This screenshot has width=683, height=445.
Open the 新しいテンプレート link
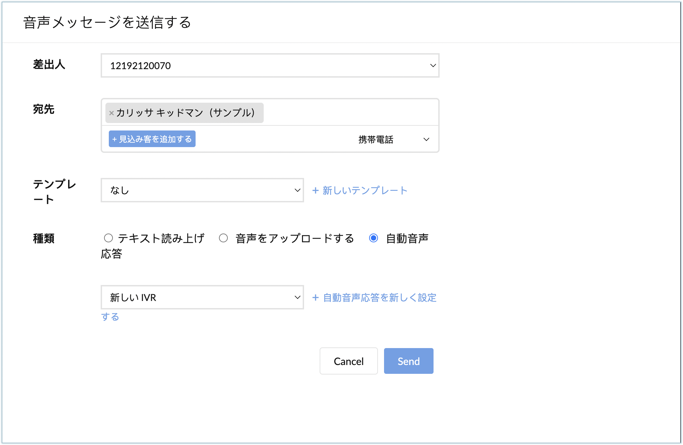365,190
